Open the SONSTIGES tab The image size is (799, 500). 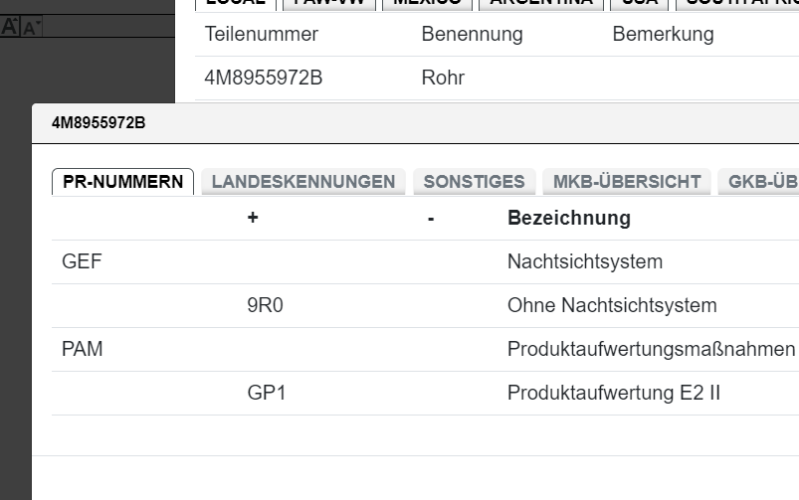[x=474, y=182]
